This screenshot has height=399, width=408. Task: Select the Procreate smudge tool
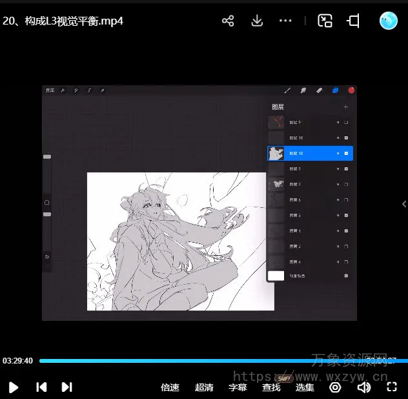tap(303, 90)
